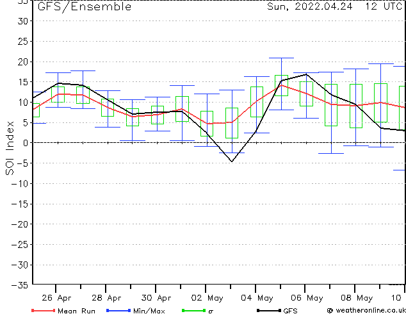Click the 06 May x-axis label
This screenshot has height=314, width=406.
(x=307, y=298)
